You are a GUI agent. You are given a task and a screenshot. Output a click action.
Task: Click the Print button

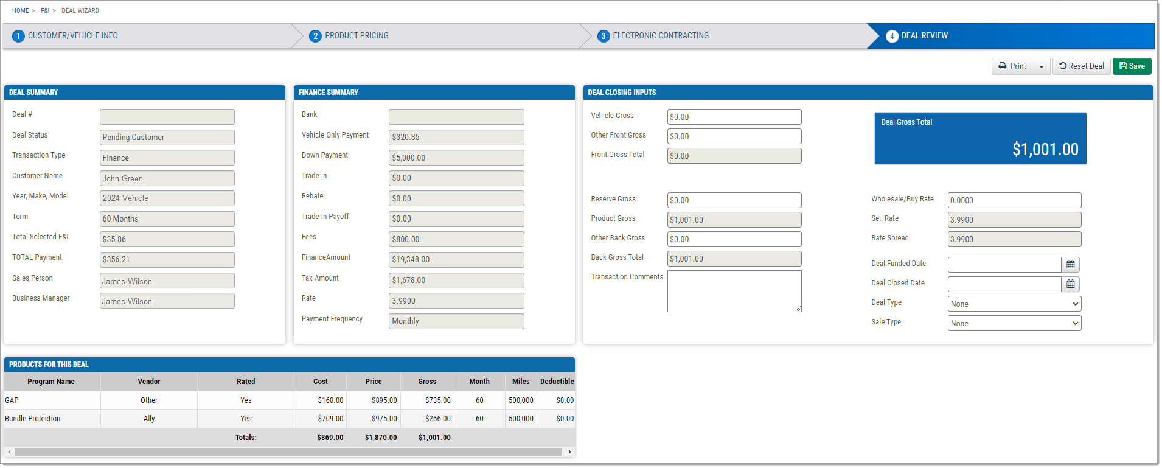[1012, 66]
